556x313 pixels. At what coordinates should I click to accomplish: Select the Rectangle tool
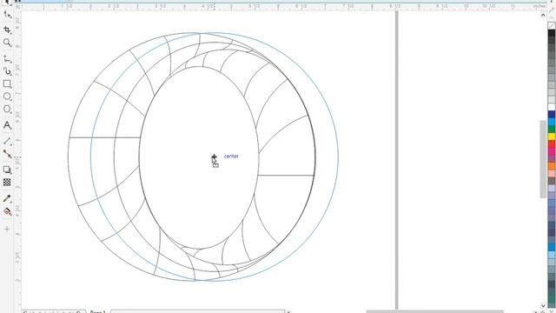[x=7, y=84]
